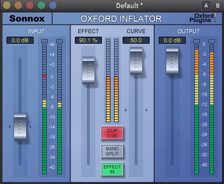
Task: Click the EFFECT section label
Action: point(88,31)
